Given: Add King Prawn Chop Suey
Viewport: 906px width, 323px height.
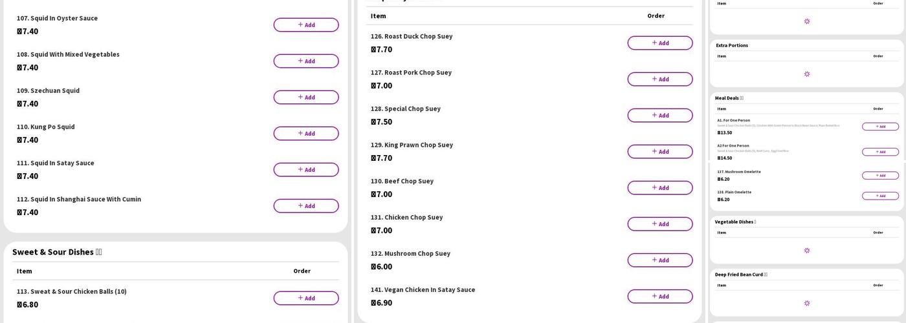Looking at the screenshot, I should pyautogui.click(x=659, y=152).
